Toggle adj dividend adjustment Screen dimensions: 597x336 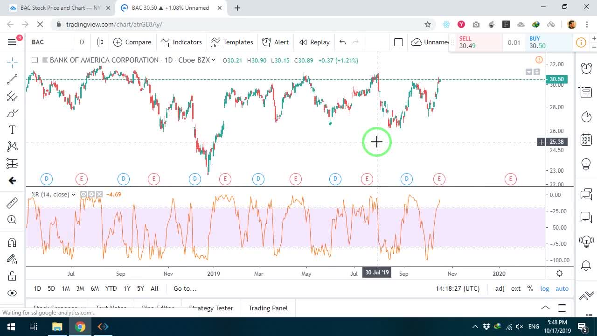[x=500, y=288]
